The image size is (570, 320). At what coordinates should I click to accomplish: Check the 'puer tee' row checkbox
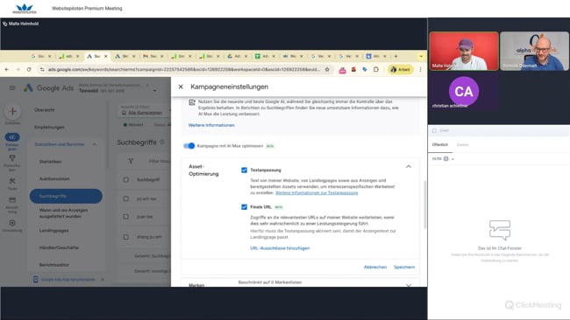pos(125,216)
